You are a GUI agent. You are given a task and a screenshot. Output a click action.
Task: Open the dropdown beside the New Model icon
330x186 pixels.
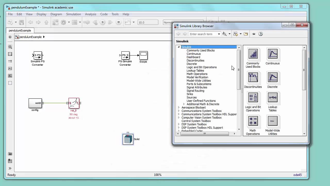(x=16, y=22)
